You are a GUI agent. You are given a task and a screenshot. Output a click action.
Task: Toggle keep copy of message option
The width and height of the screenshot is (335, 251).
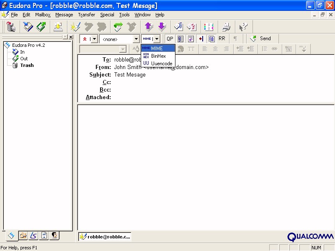tap(211, 38)
